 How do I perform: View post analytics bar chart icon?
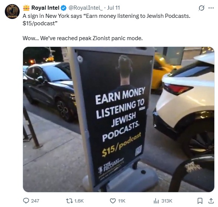(x=156, y=201)
